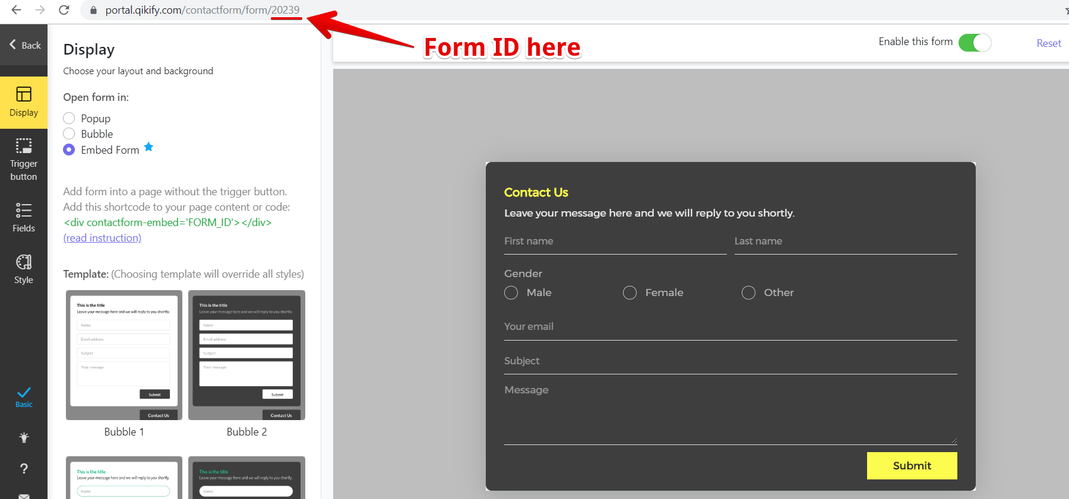
Task: Select the Female gender radio button
Action: pyautogui.click(x=630, y=293)
